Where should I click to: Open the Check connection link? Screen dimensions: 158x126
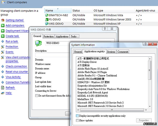click(16, 66)
